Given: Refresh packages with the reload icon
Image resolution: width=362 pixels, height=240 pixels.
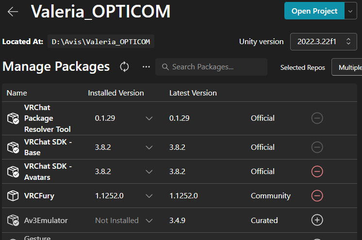Looking at the screenshot, I should pos(125,67).
